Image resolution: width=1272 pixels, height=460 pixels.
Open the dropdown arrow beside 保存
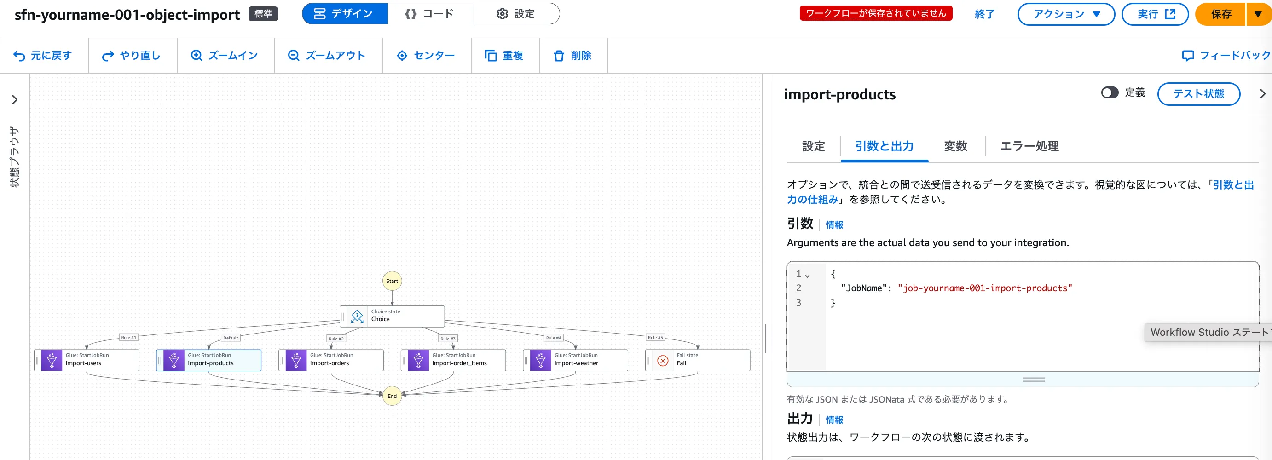(1258, 14)
